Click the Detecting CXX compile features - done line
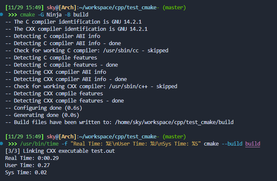The height and width of the screenshot is (181, 277). 68,100
